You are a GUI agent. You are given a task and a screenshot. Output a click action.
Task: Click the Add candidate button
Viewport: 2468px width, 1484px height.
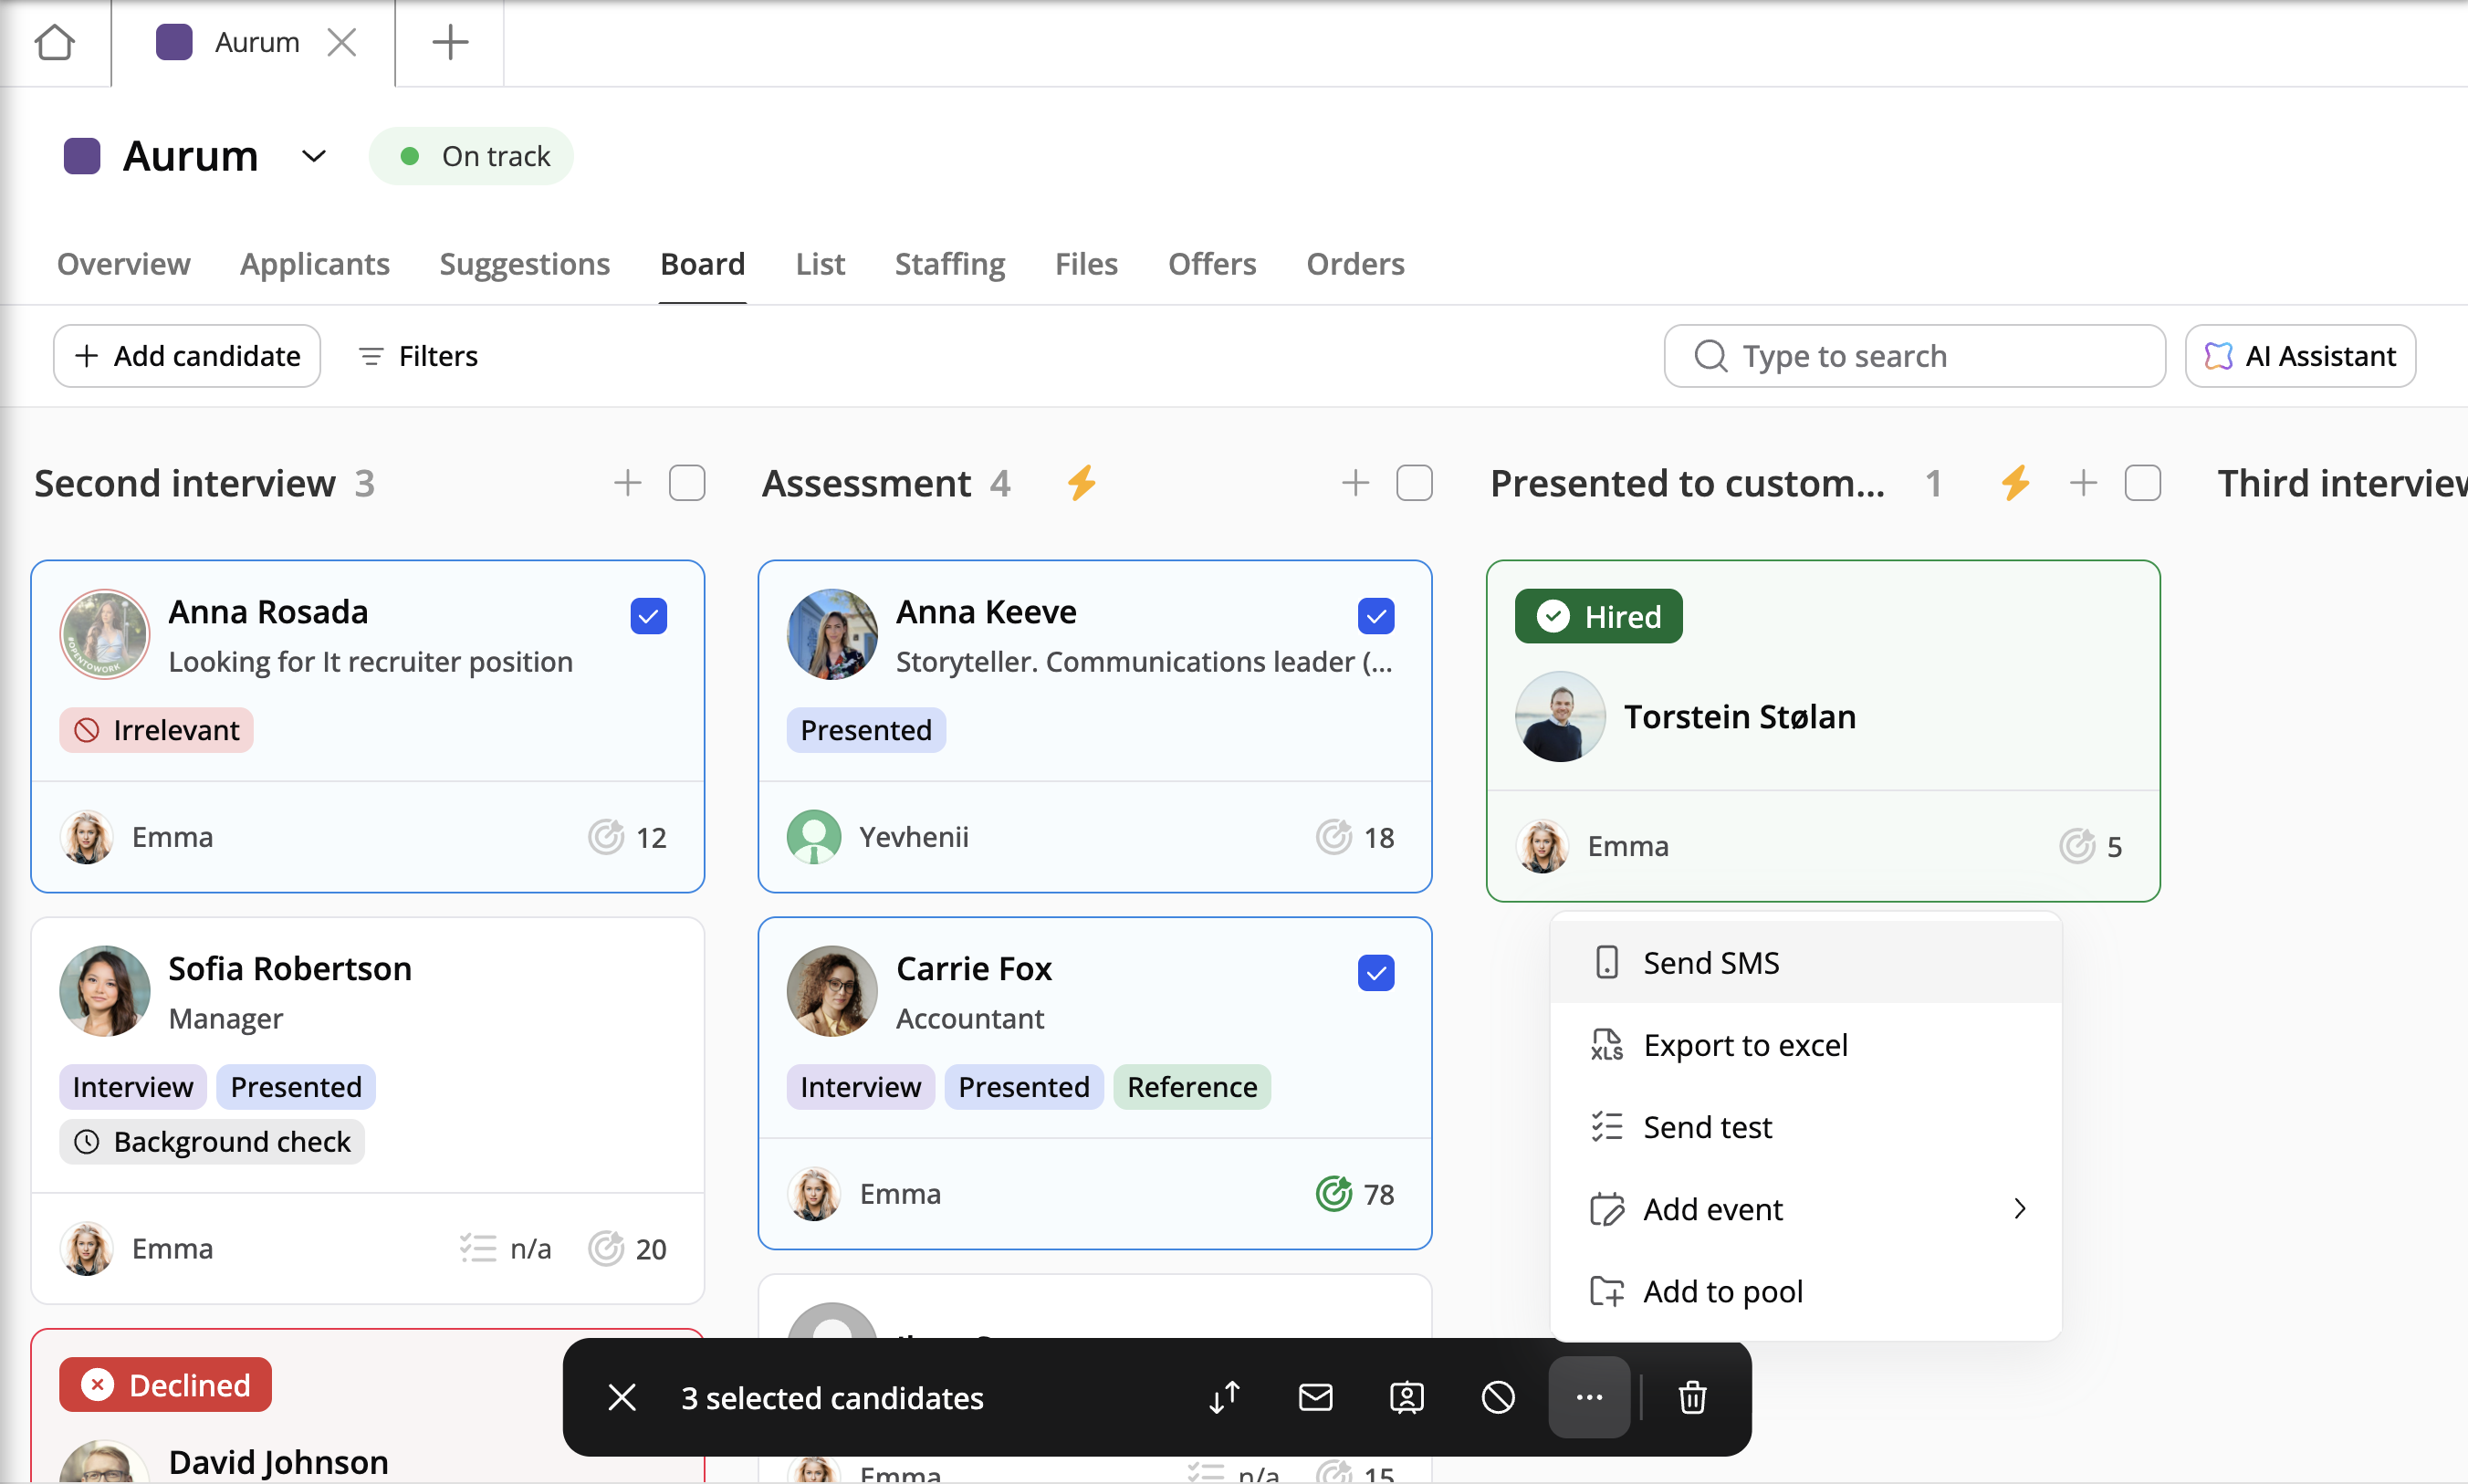coord(187,356)
